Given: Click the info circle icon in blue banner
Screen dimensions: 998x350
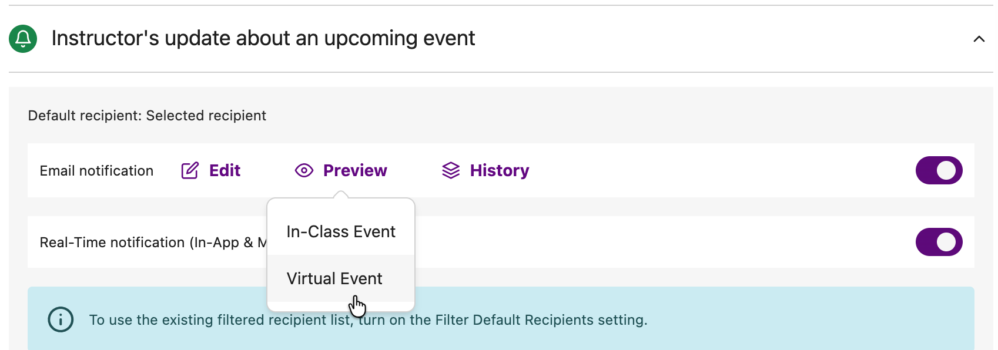Looking at the screenshot, I should click(x=61, y=320).
